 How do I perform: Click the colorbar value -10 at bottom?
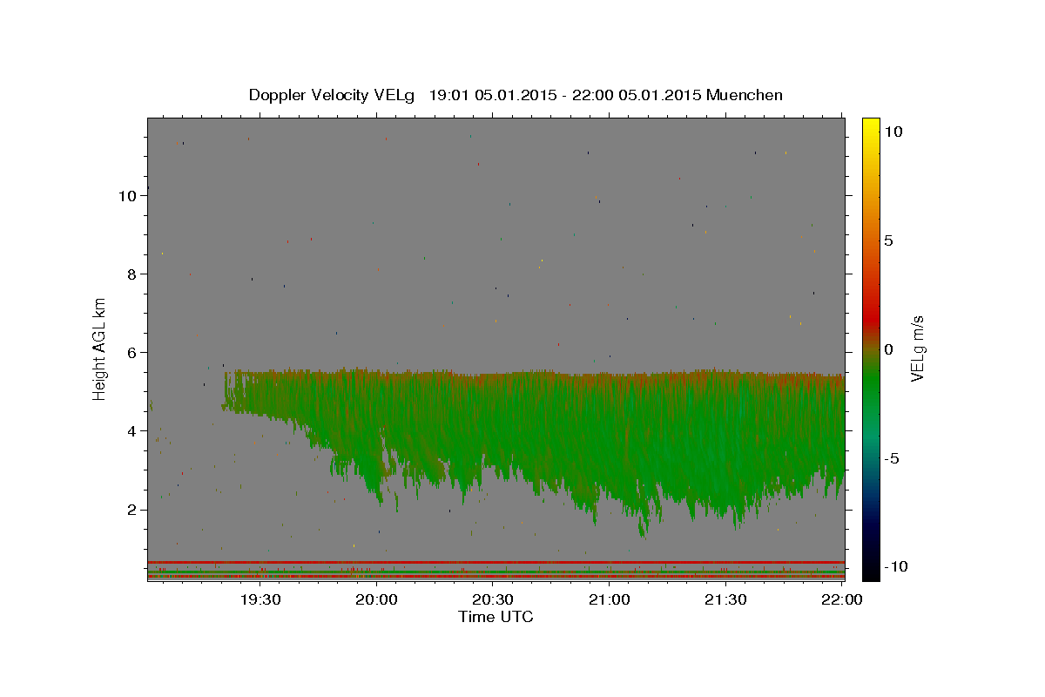click(897, 566)
